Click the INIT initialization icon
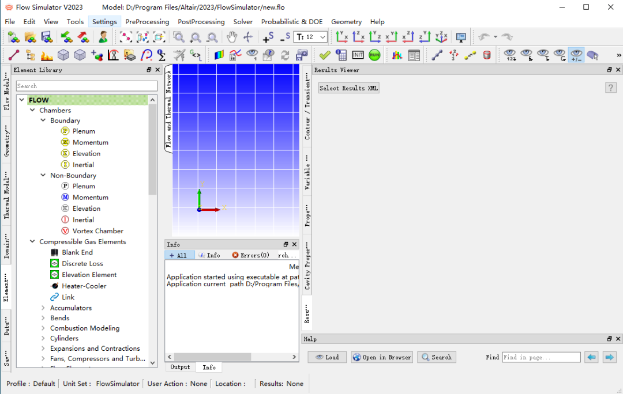The image size is (623, 394). [x=358, y=55]
